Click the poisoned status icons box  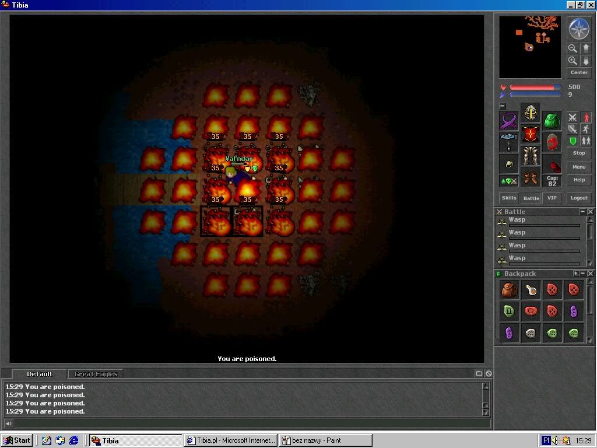pos(508,181)
